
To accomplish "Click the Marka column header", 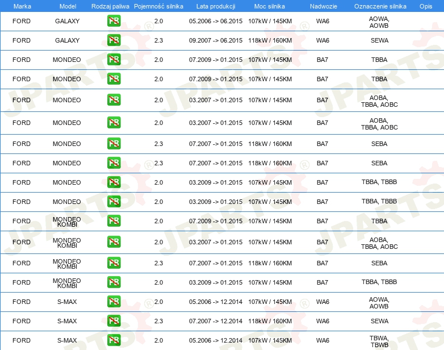I will pos(22,6).
